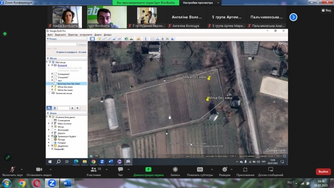The width and height of the screenshot is (334, 188).
Task: Open the historical imagery clock tool
Action: click(x=126, y=39)
